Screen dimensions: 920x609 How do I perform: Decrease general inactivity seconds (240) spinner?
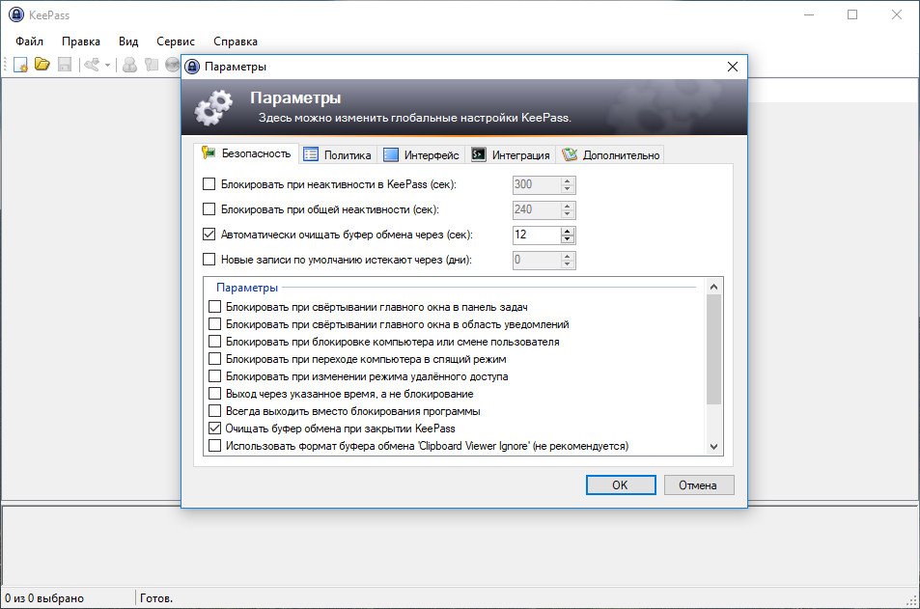tap(567, 214)
